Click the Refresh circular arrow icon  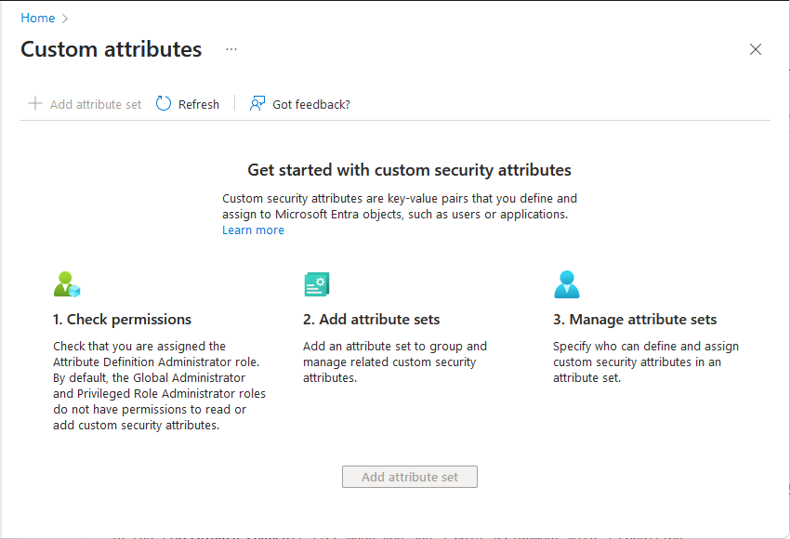(x=164, y=104)
